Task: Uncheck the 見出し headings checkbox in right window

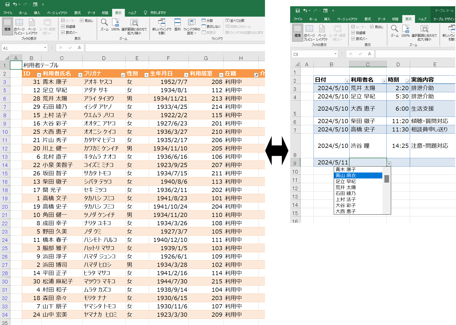Action: point(372,27)
